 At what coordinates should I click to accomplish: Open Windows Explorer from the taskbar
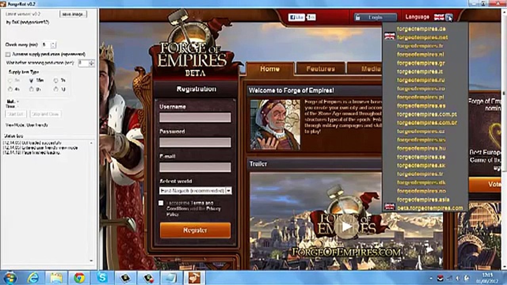[x=56, y=278]
